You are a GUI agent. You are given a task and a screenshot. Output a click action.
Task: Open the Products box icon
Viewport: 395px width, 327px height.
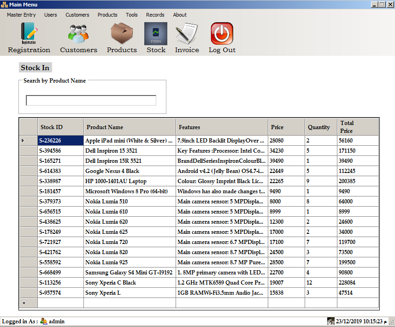[x=122, y=33]
